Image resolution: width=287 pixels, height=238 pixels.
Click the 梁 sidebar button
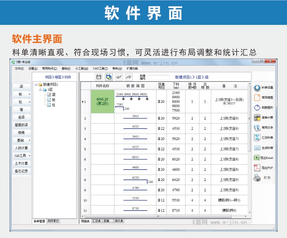click(21, 86)
